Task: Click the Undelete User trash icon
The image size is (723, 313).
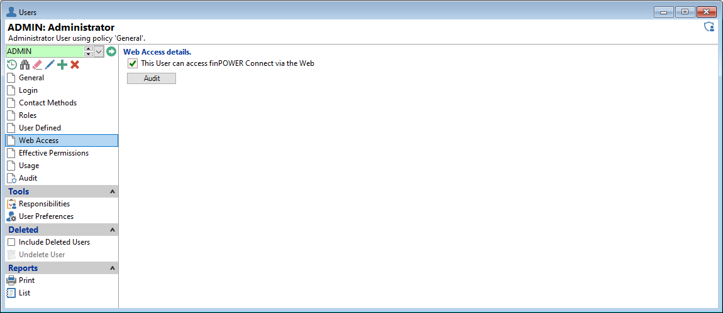Action: [11, 255]
